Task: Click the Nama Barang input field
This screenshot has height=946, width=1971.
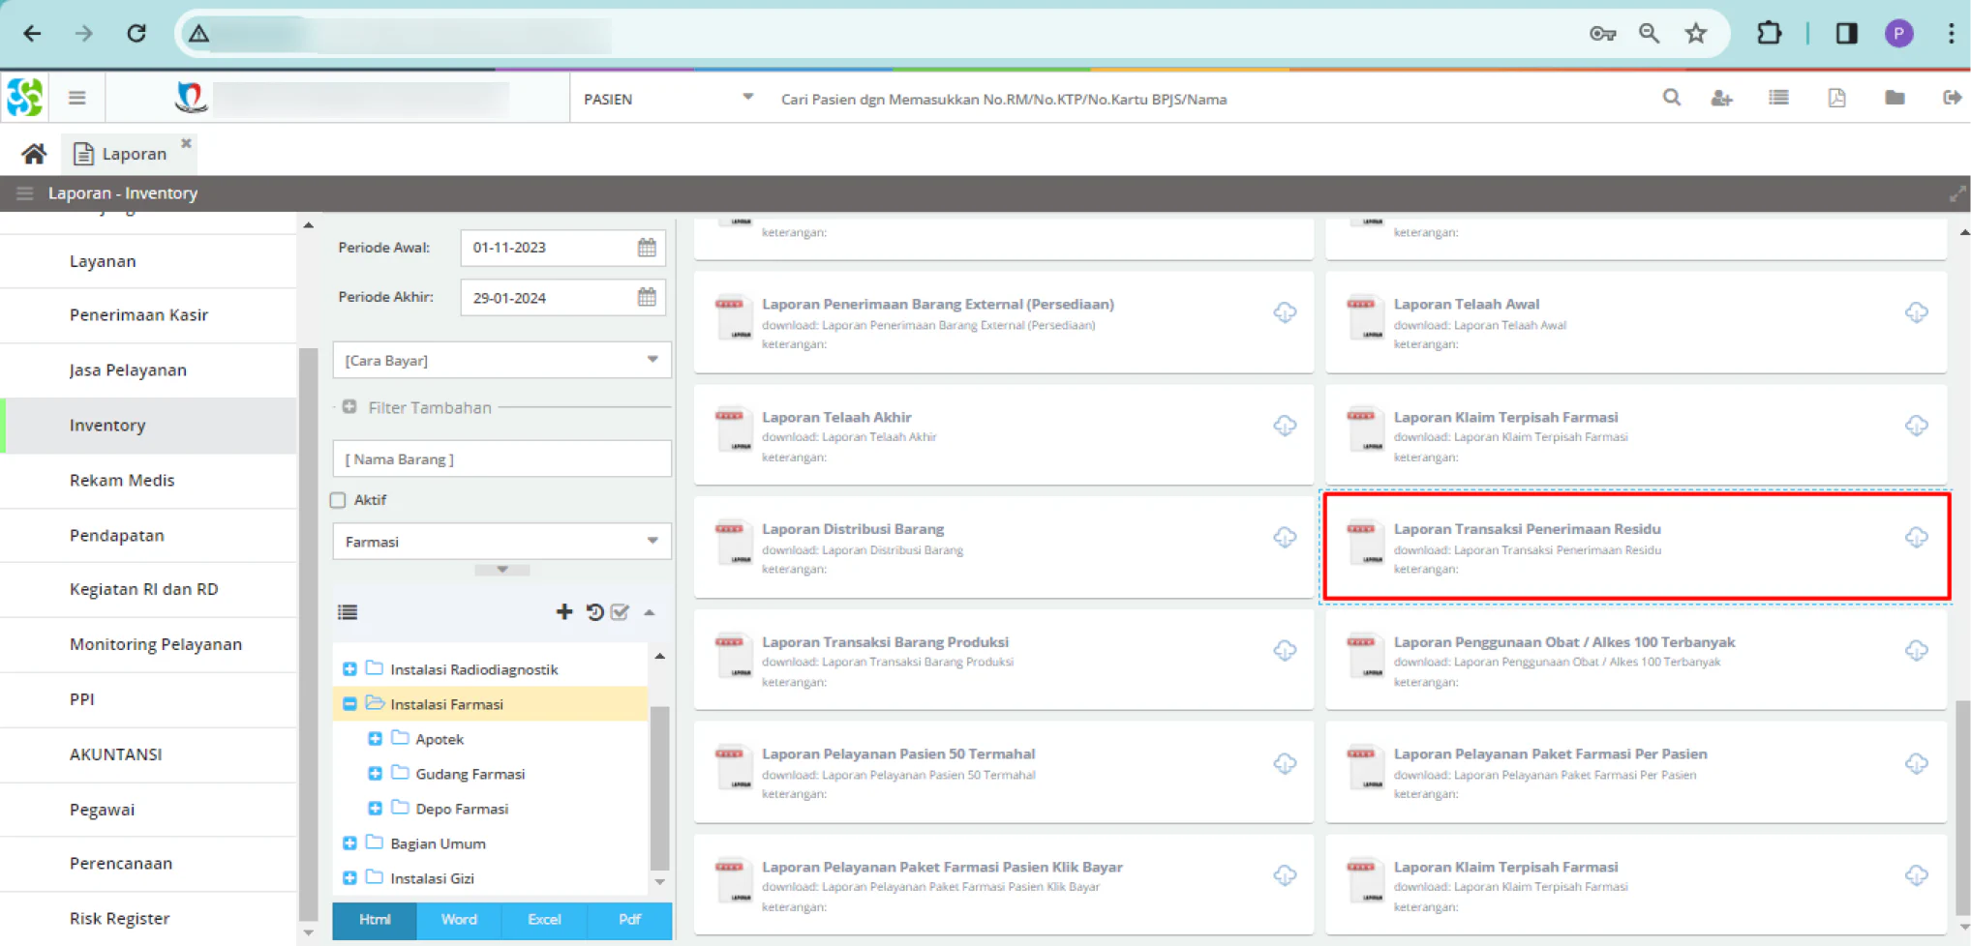Action: tap(501, 458)
